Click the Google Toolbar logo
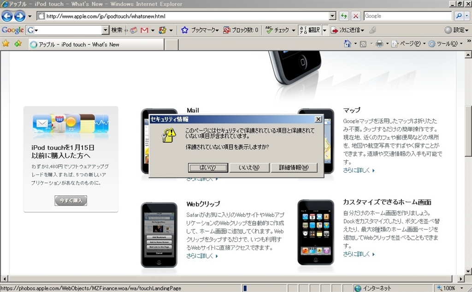This screenshot has height=292, width=472. coord(12,30)
